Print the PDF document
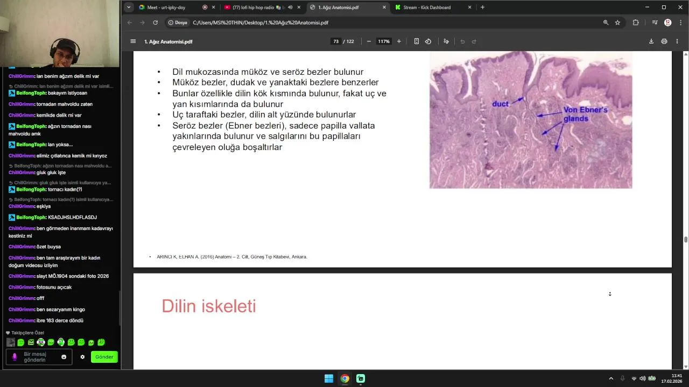The width and height of the screenshot is (689, 387). (664, 41)
